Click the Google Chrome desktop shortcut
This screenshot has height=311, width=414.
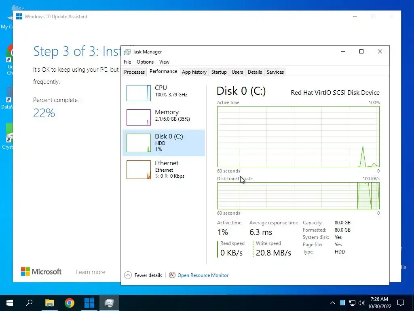tap(9, 60)
